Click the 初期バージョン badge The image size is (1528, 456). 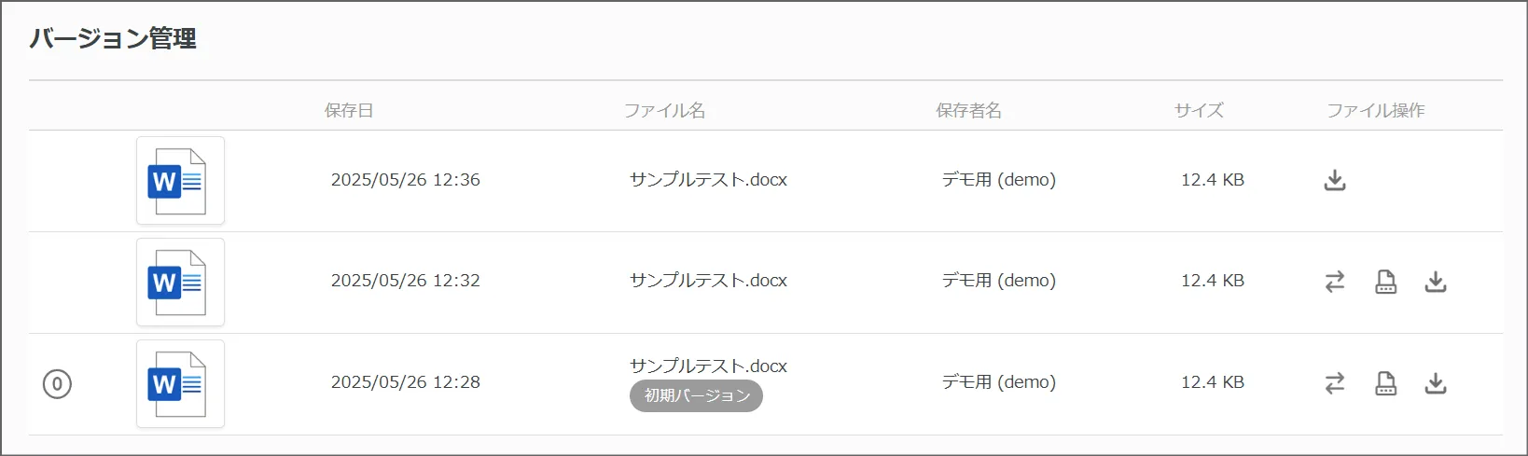tap(696, 396)
